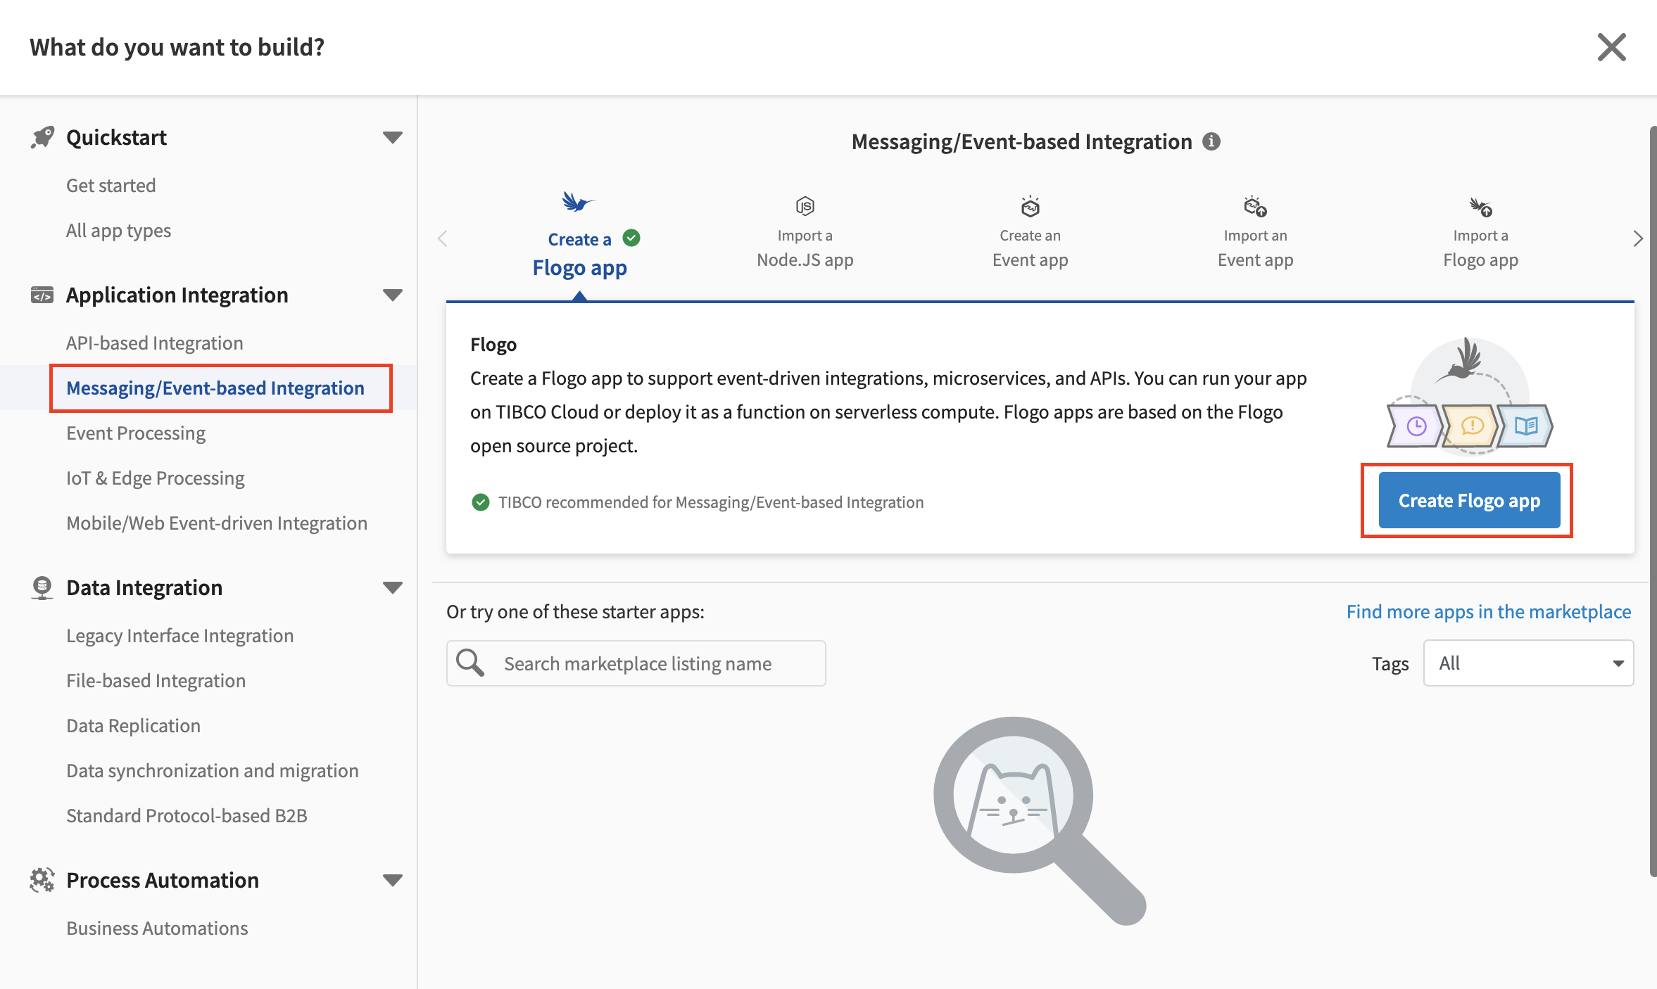Click the Process Automation section heading
Viewport: 1657px width, 989px height.
tap(163, 880)
